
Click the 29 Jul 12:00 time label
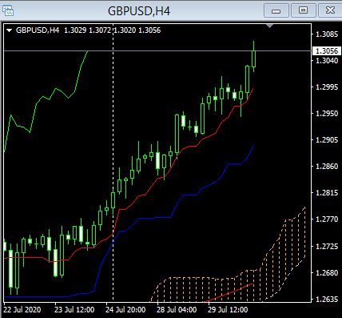point(228,310)
